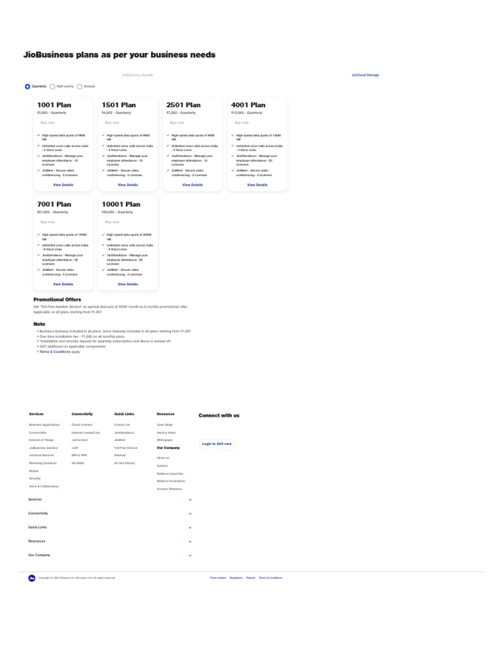Expand the Our Company footer accordion
The image size is (503, 670).
pos(110,555)
